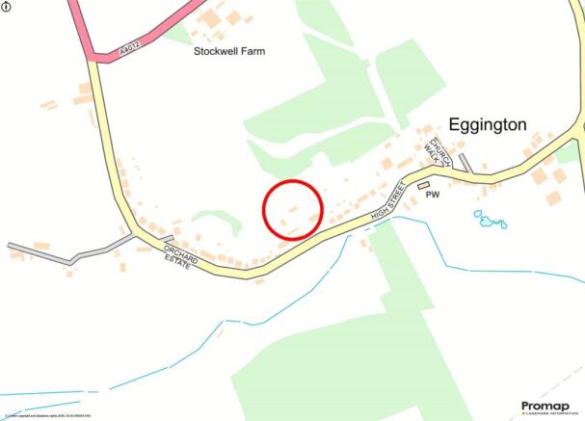
Task: Click the grey track west of Orchard Estate
Action: coord(69,252)
